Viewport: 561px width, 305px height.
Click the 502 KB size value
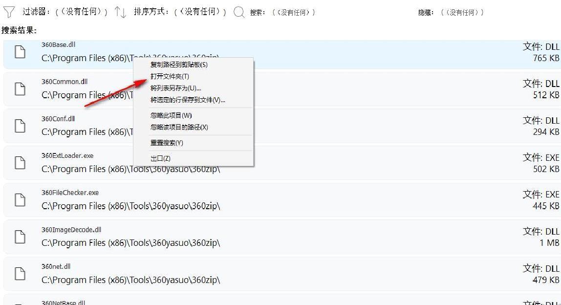point(546,169)
